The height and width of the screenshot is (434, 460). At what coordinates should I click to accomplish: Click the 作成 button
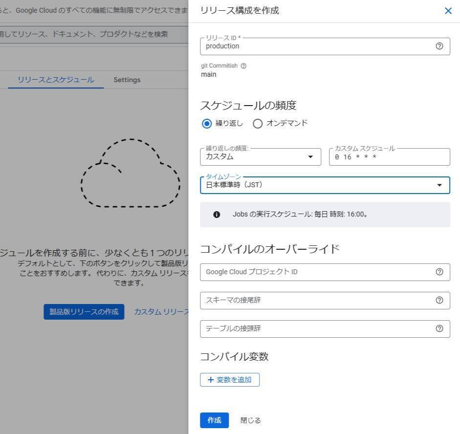coord(215,420)
